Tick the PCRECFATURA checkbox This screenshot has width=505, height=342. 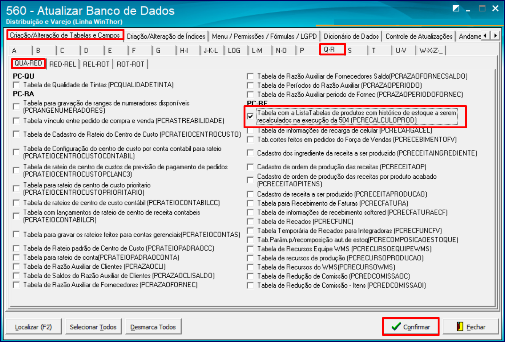(250, 203)
